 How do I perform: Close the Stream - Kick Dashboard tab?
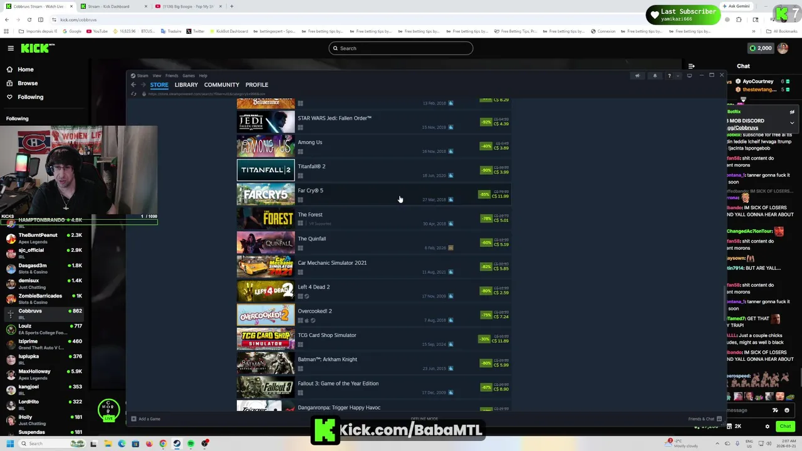pyautogui.click(x=146, y=6)
